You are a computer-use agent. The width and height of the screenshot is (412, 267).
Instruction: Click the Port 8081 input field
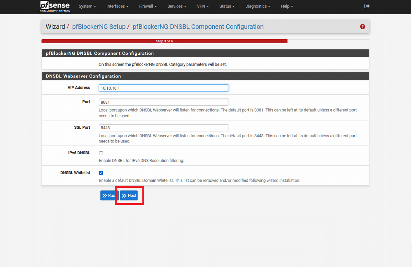click(x=164, y=102)
